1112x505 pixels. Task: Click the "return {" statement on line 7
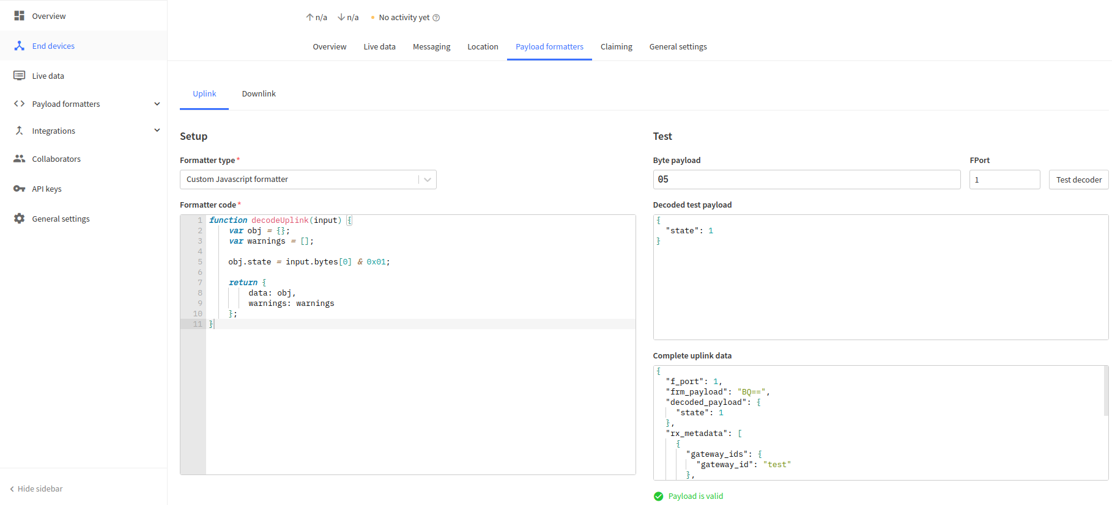[x=248, y=283]
